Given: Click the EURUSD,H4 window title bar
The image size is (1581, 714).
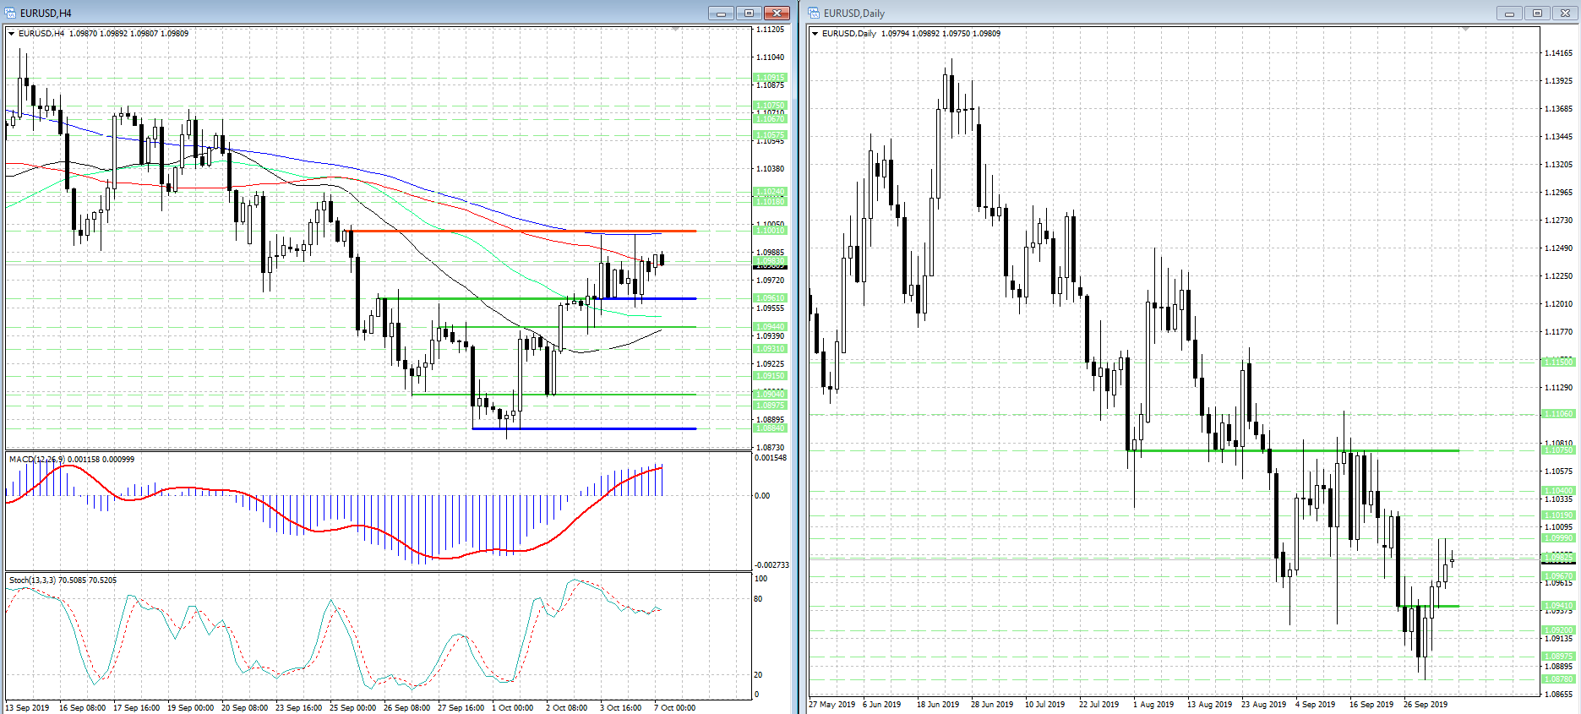Looking at the screenshot, I should 338,13.
